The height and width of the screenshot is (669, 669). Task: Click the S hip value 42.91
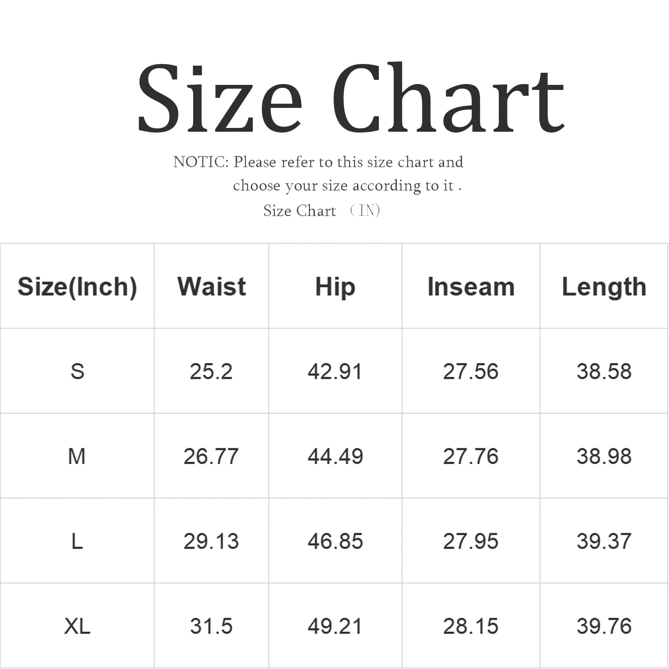(x=335, y=371)
